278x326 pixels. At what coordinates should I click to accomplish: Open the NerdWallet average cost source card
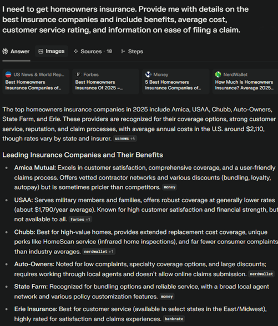click(x=246, y=81)
